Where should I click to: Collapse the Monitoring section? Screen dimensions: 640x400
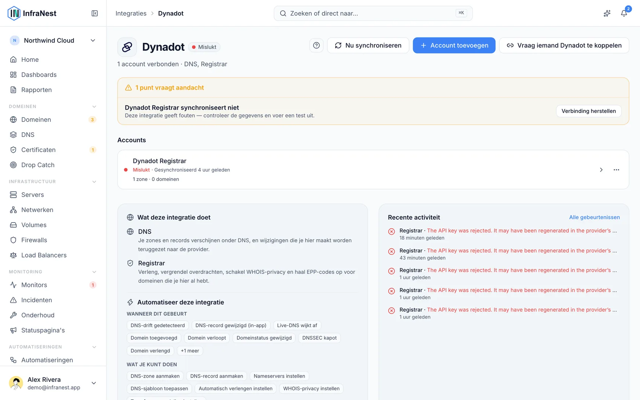tap(53, 272)
